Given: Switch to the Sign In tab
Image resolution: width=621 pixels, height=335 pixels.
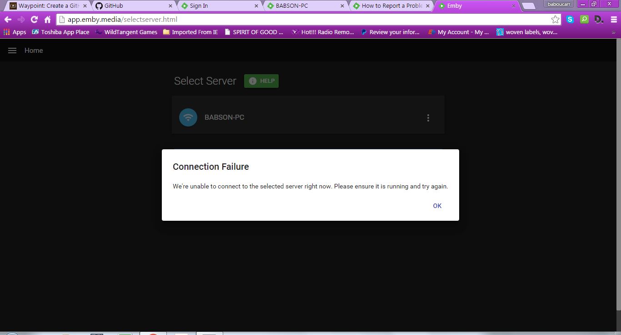Looking at the screenshot, I should (217, 6).
